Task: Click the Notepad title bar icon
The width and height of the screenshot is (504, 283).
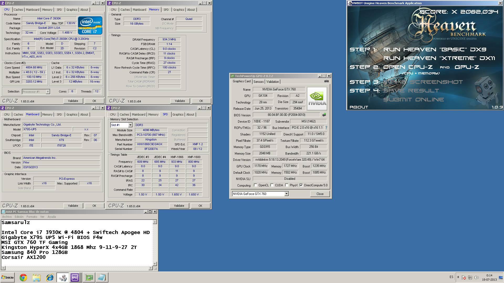Action: click(3, 212)
